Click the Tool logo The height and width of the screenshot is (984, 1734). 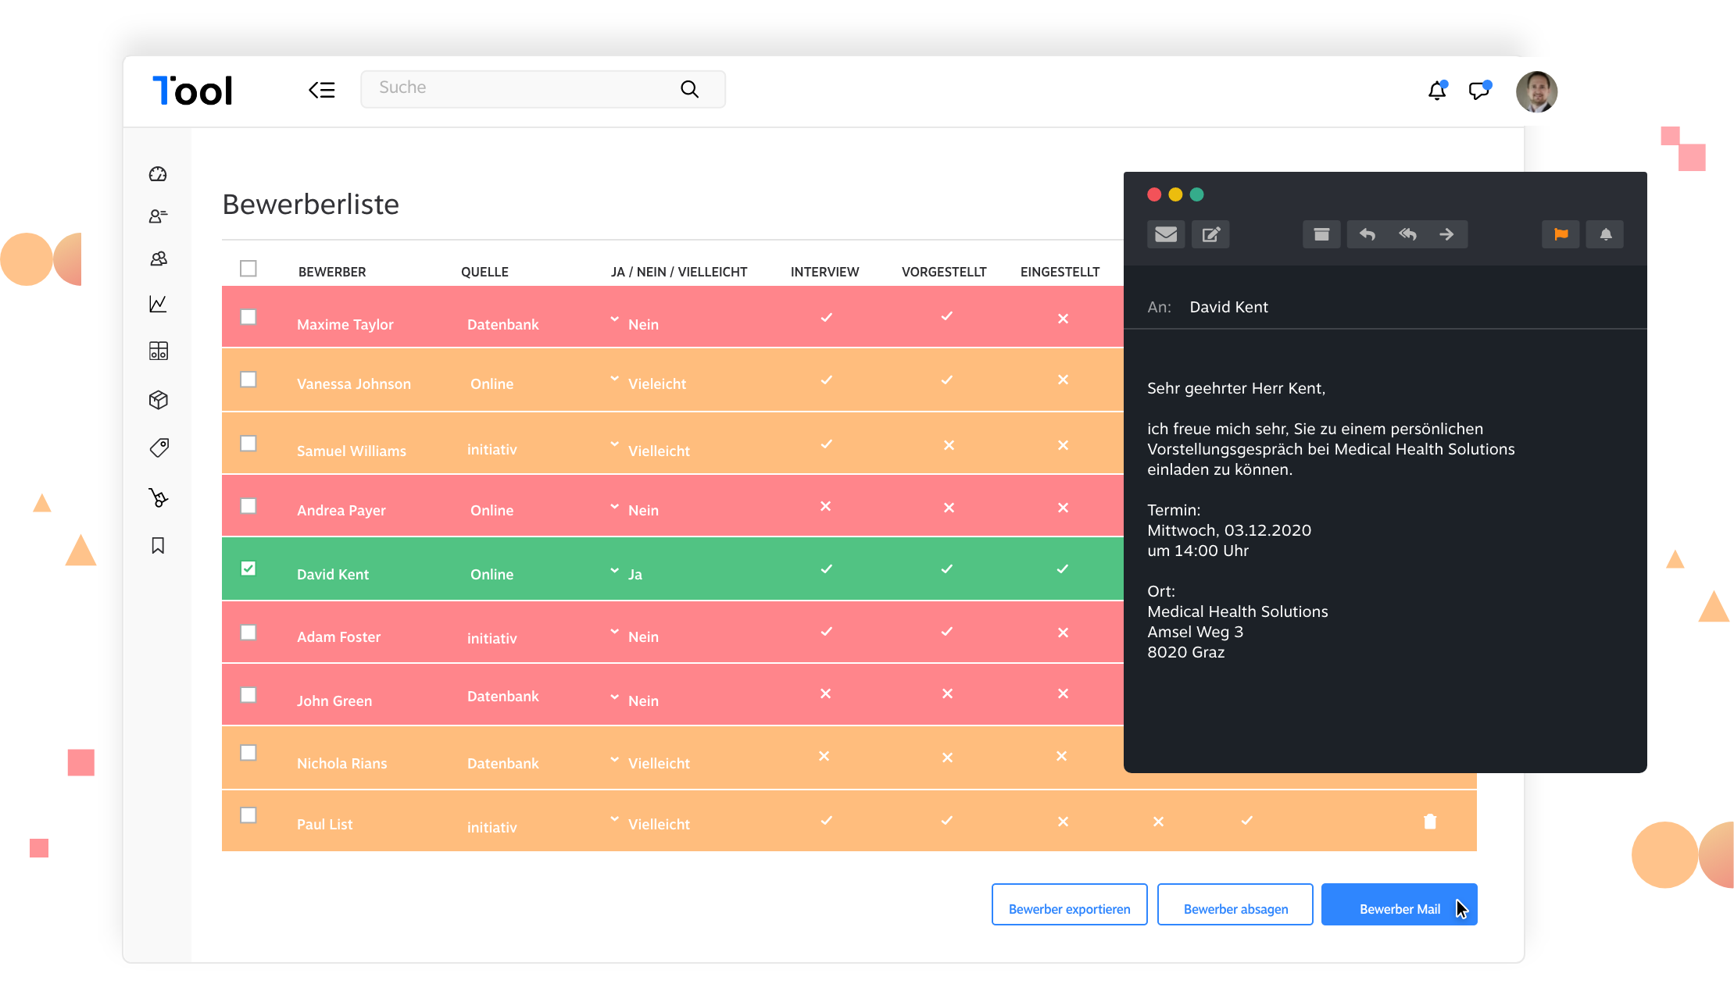pos(192,91)
